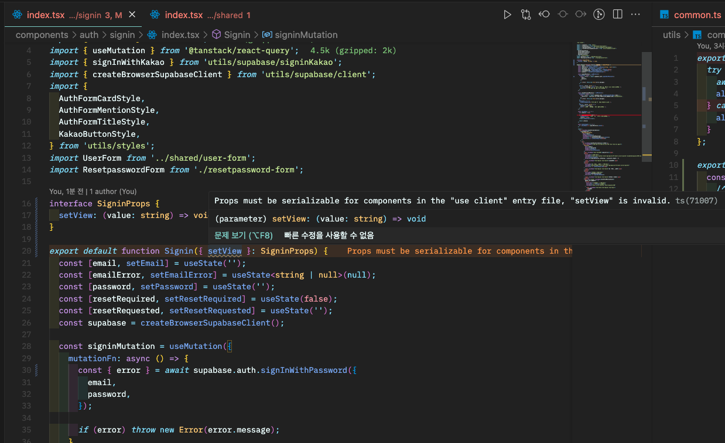Click 'AuthFormMentionStyle' on line 9
The height and width of the screenshot is (443, 725).
[107, 110]
